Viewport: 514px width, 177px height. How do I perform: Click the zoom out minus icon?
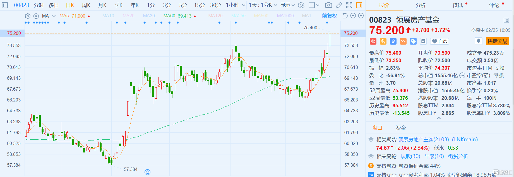click(353, 16)
